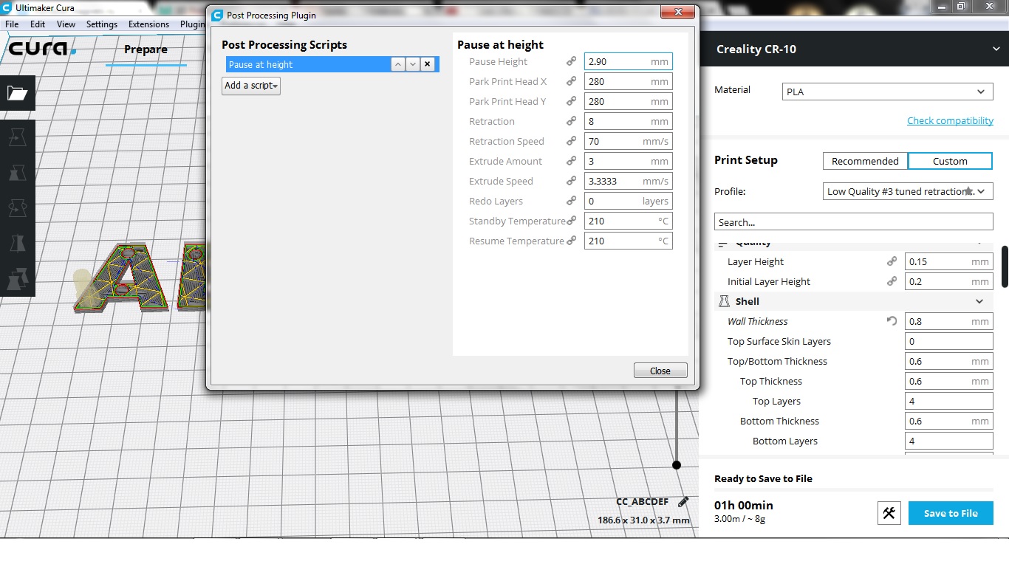Remove the Pause at height script

pyautogui.click(x=428, y=64)
